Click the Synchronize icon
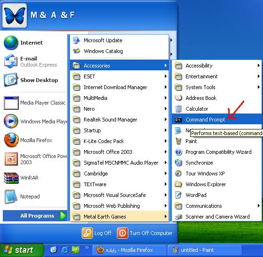The height and width of the screenshot is (257, 263). pos(178,163)
